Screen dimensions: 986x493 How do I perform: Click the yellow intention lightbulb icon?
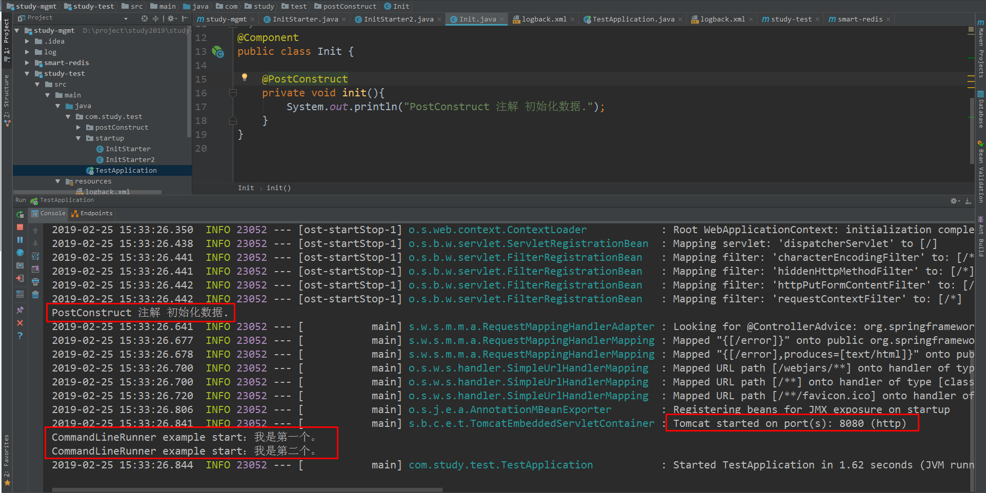tap(245, 77)
